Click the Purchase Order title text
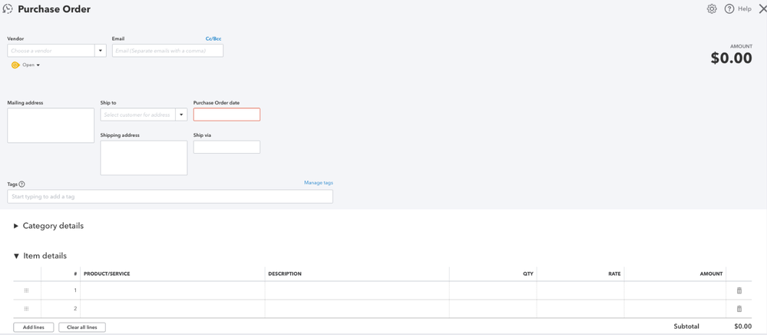Viewport: 767px width, 335px height. (55, 8)
